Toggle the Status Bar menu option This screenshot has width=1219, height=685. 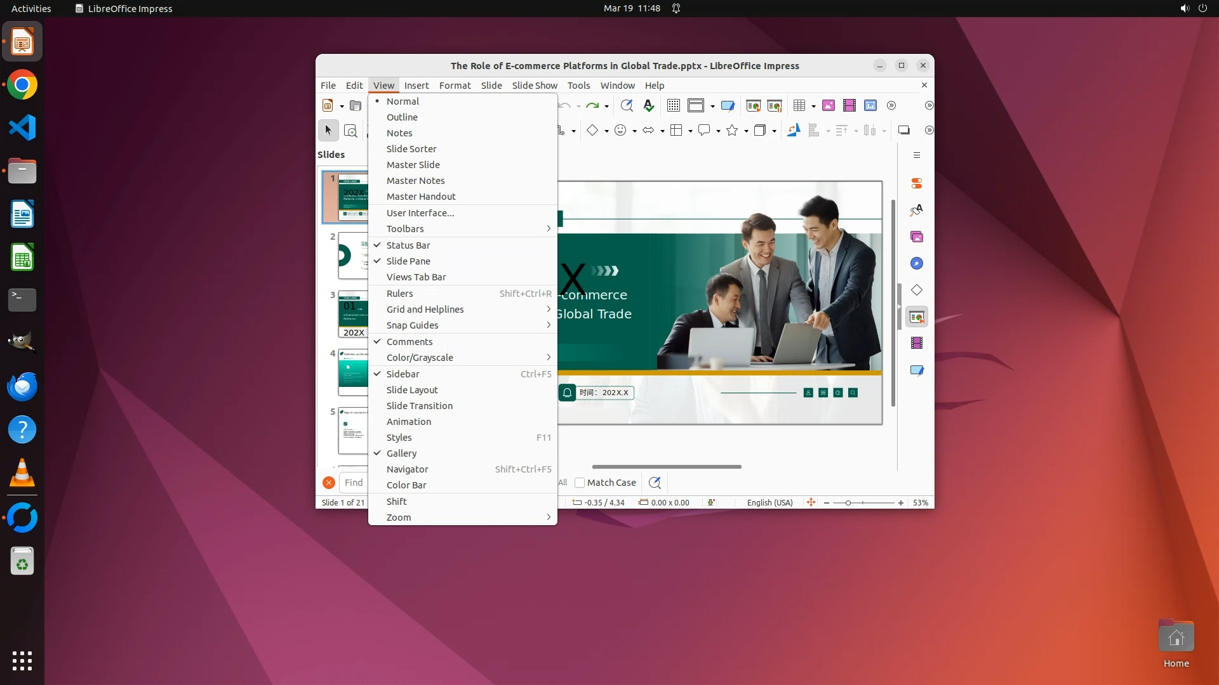pos(408,245)
